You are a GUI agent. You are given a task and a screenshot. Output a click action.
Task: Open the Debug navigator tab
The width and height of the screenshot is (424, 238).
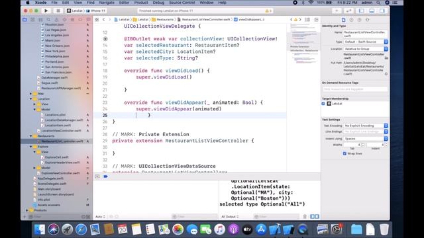coord(72,20)
